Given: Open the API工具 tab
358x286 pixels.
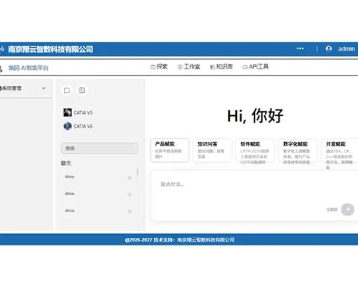Looking at the screenshot, I should point(255,67).
